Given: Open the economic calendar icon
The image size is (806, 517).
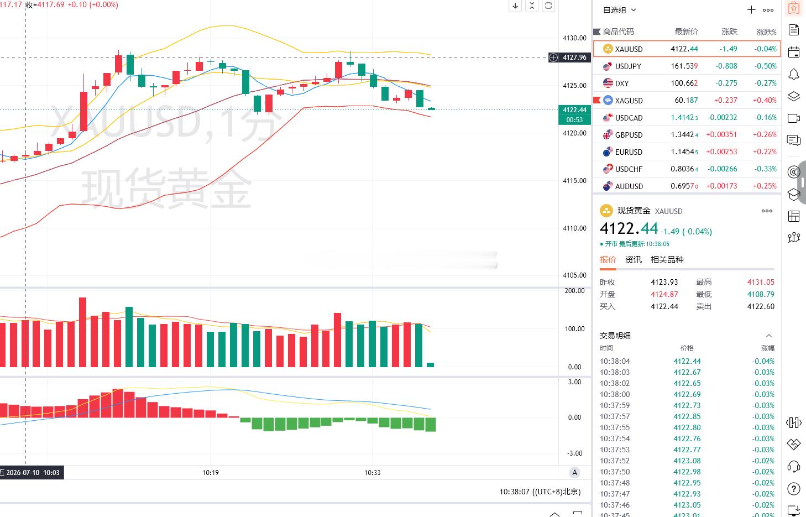Looking at the screenshot, I should click(794, 53).
